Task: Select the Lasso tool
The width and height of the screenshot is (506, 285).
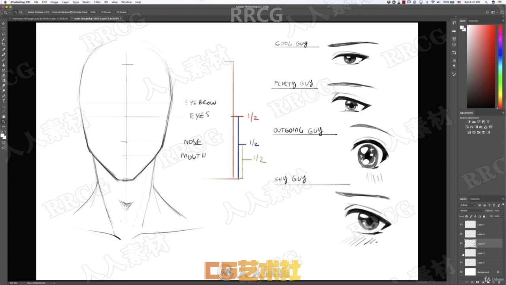Action: [4, 34]
